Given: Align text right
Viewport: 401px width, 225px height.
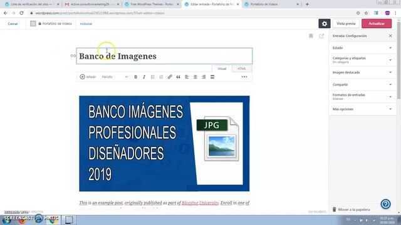Looking at the screenshot, I should (204, 77).
